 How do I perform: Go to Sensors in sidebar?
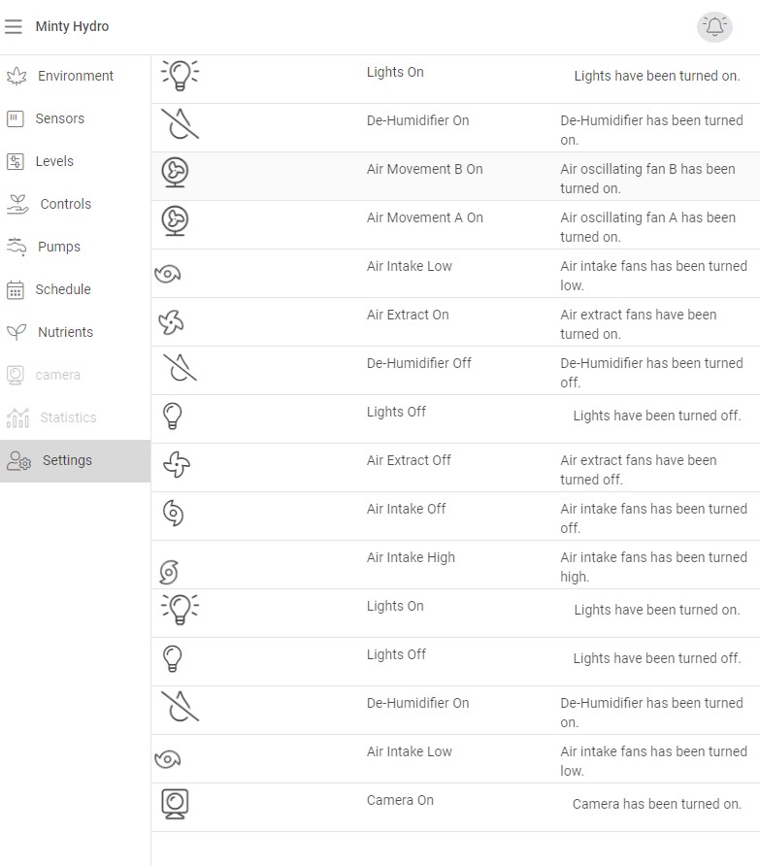pyautogui.click(x=59, y=118)
